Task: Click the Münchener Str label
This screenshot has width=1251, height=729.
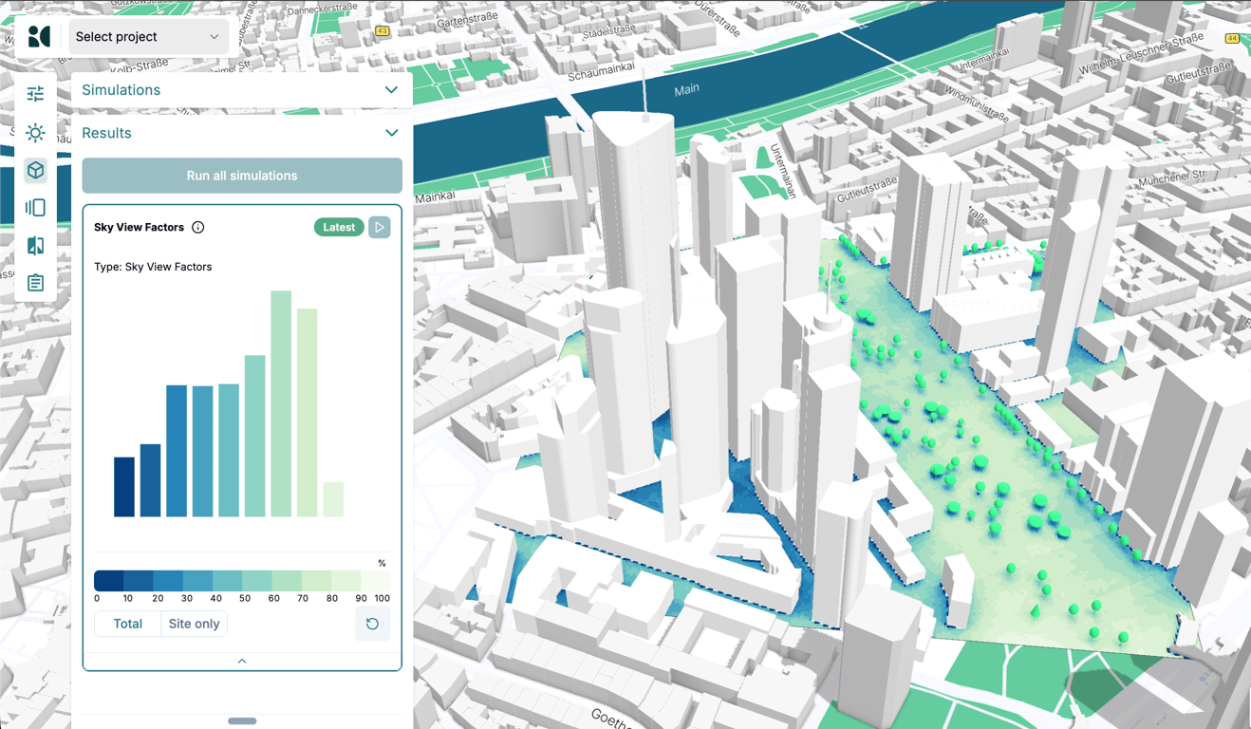Action: (x=1172, y=178)
